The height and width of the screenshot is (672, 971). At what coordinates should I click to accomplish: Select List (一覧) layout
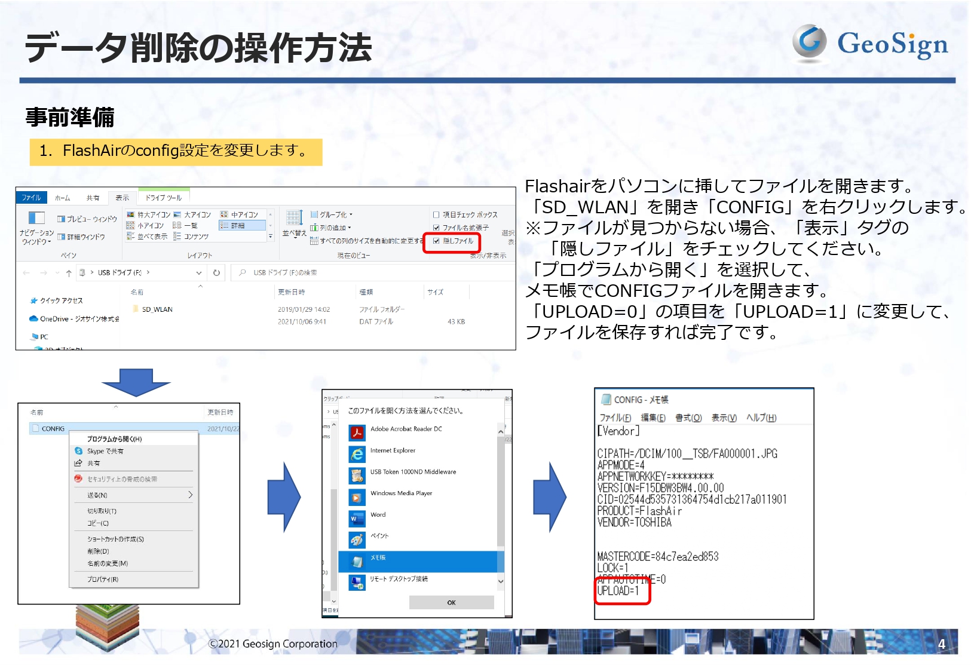(x=185, y=225)
